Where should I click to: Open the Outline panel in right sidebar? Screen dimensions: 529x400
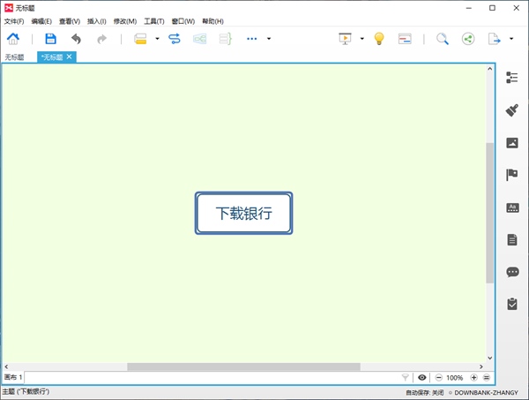(512, 78)
